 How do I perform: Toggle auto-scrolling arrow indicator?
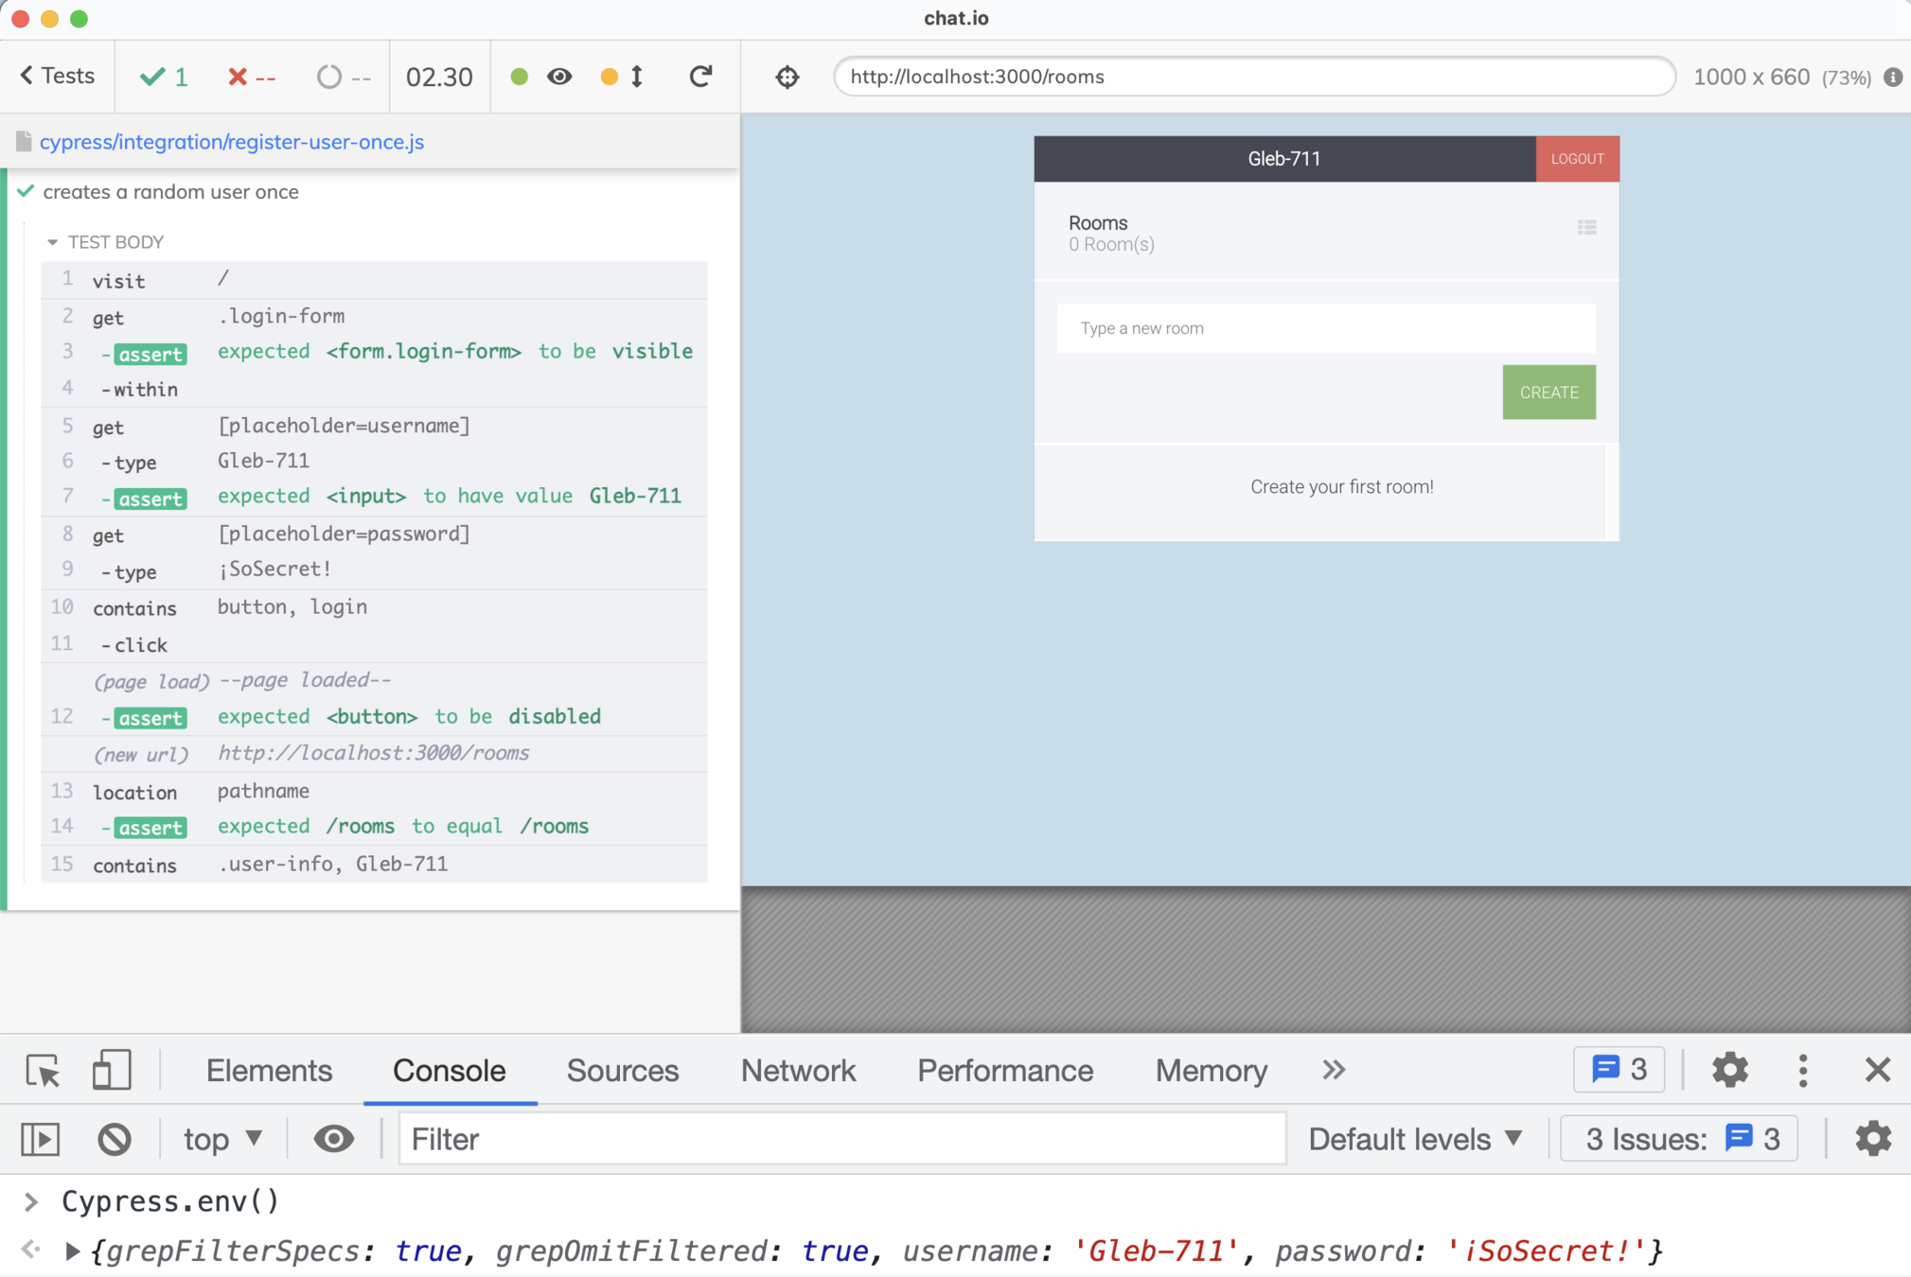point(637,77)
